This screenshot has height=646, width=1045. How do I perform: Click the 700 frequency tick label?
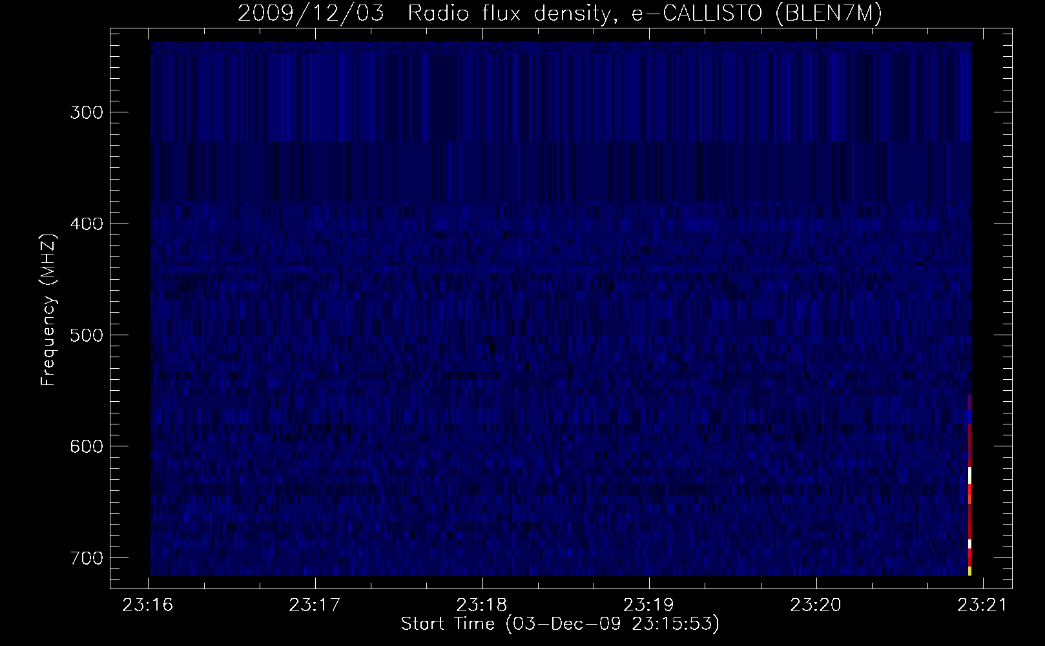click(x=87, y=557)
